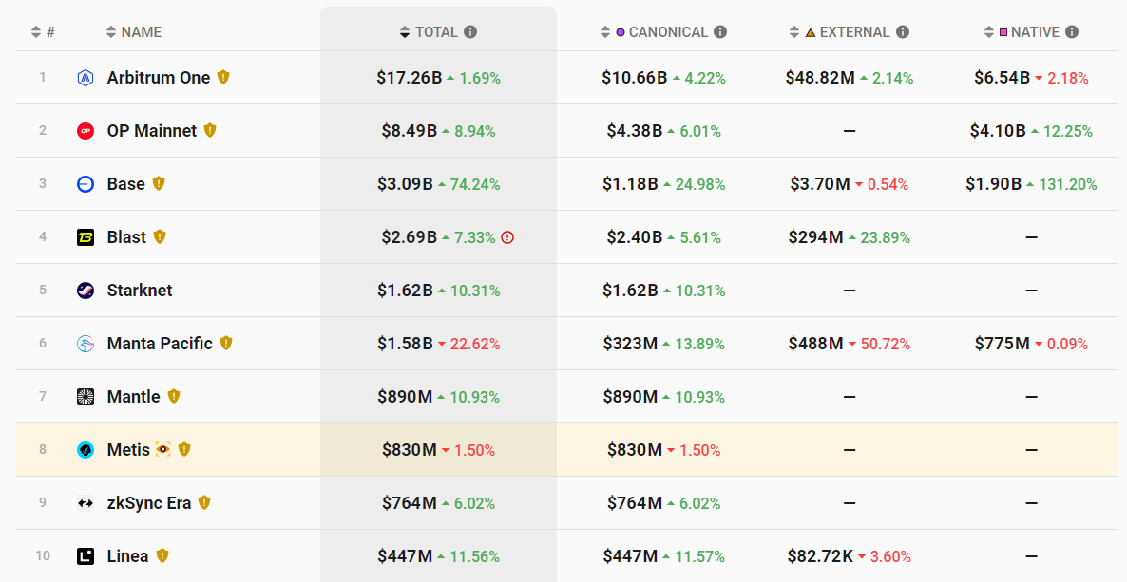Open the zkSync Era project link
The image size is (1127, 582).
pos(149,503)
